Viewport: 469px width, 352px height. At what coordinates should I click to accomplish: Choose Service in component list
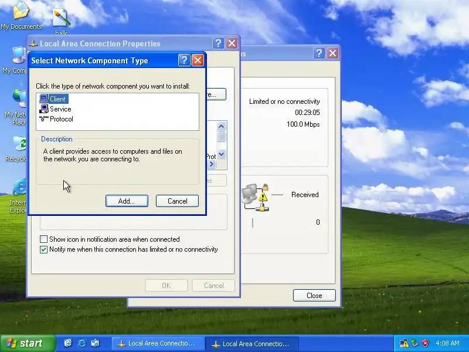[60, 109]
